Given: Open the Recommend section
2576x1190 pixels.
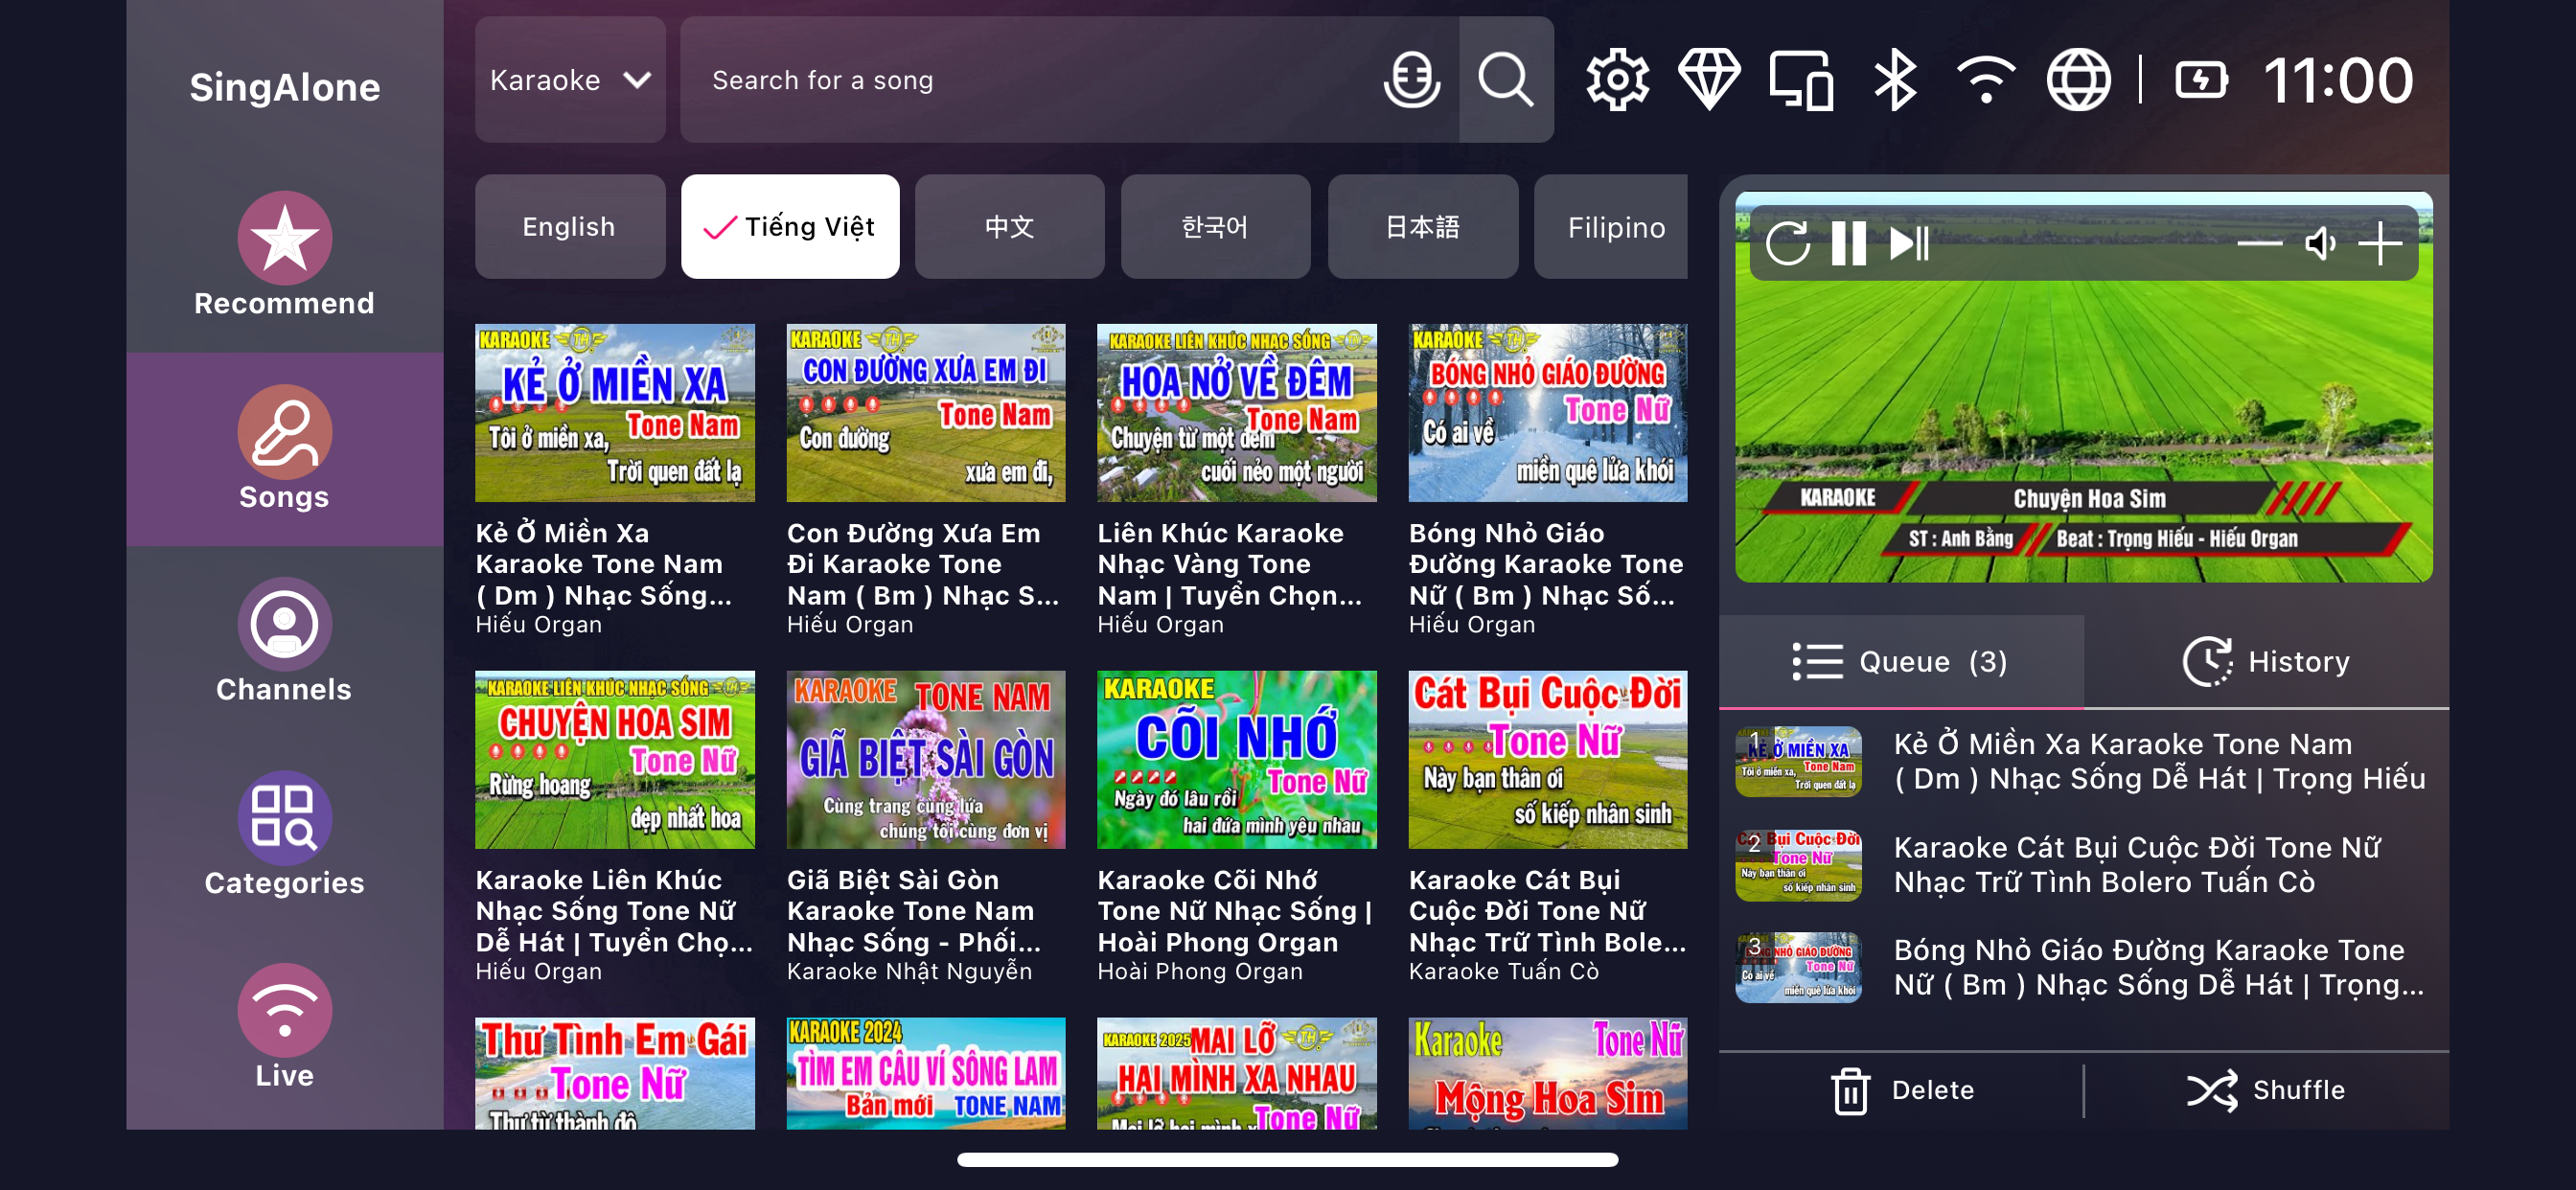Looking at the screenshot, I should [284, 255].
